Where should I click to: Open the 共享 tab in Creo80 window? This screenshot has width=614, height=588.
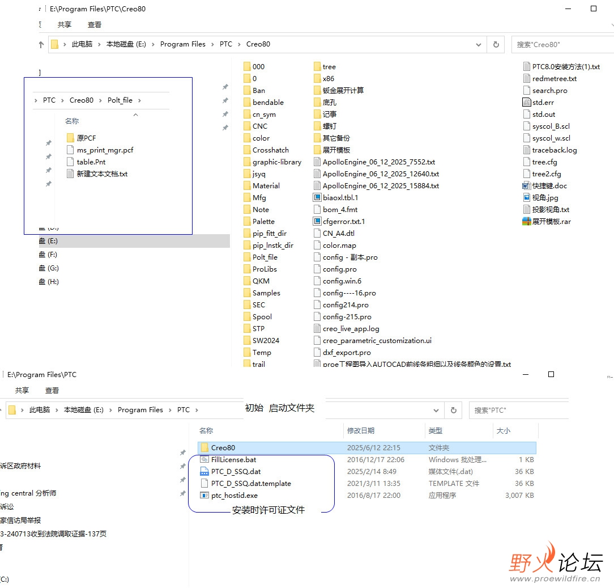(x=64, y=25)
